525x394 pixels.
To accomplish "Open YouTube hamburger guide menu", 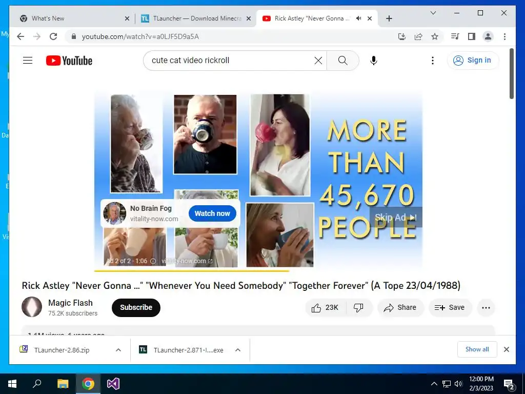I will coord(28,61).
